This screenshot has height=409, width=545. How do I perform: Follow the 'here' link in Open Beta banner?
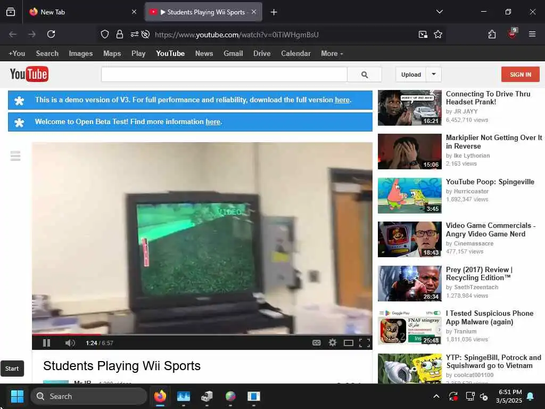[213, 122]
